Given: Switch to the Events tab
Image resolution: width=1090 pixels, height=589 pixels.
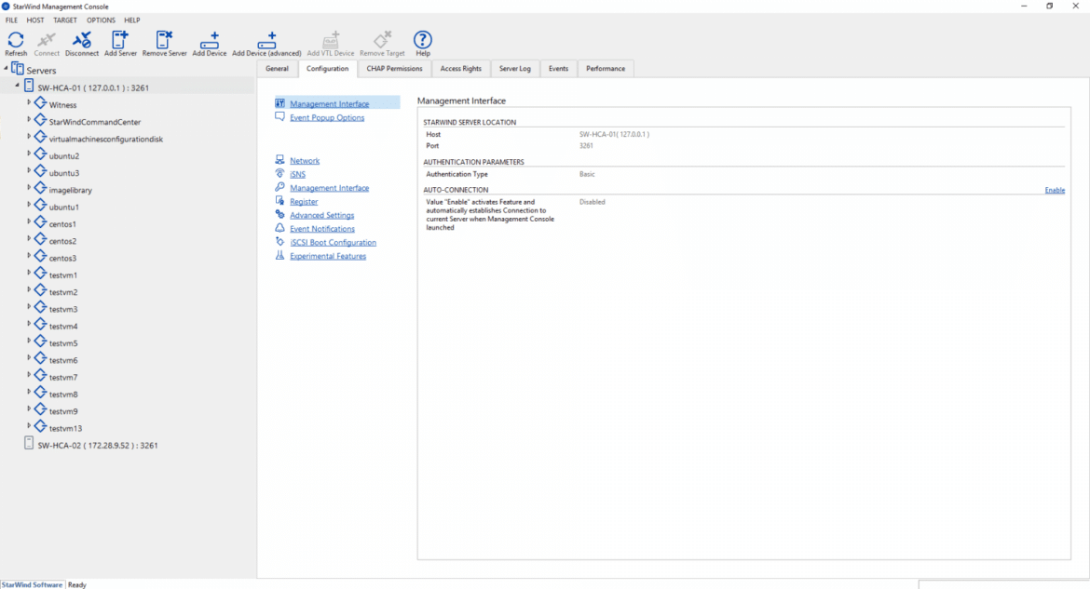Looking at the screenshot, I should tap(558, 69).
